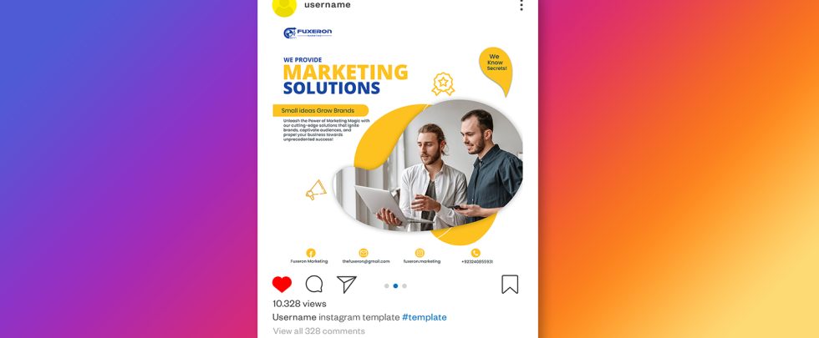Click the Instagram icon above fuxeron.marketing
The width and height of the screenshot is (819, 338).
(420, 253)
